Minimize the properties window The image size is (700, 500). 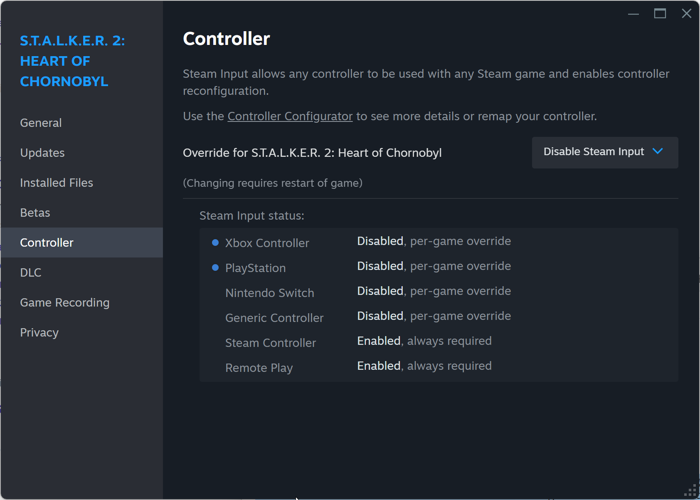633,14
